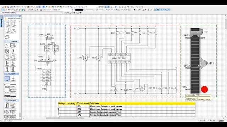The height and width of the screenshot is (127, 227).
Task: Click the globe icon in top toolbar
Action: pos(116,7)
